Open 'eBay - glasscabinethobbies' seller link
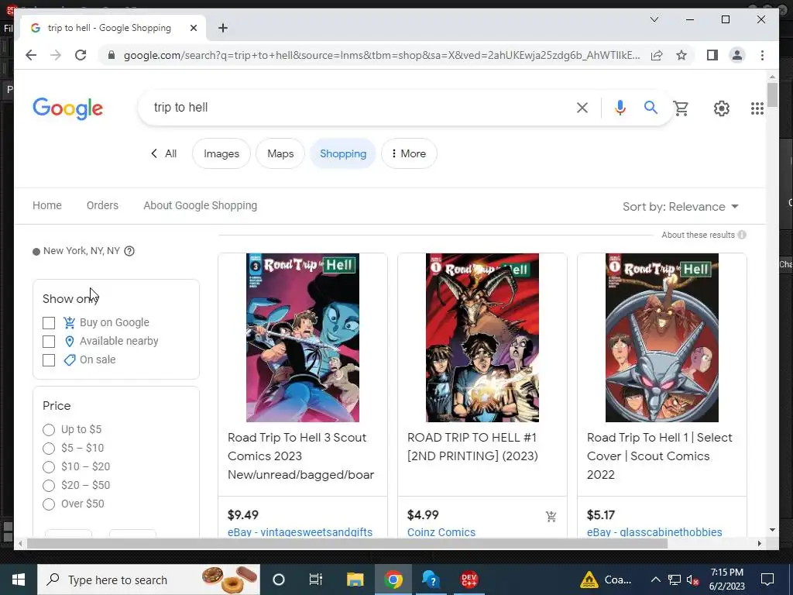793x595 pixels. pyautogui.click(x=654, y=531)
